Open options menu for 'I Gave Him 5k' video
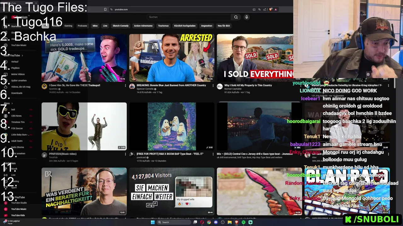The height and width of the screenshot is (226, 403). point(125,85)
